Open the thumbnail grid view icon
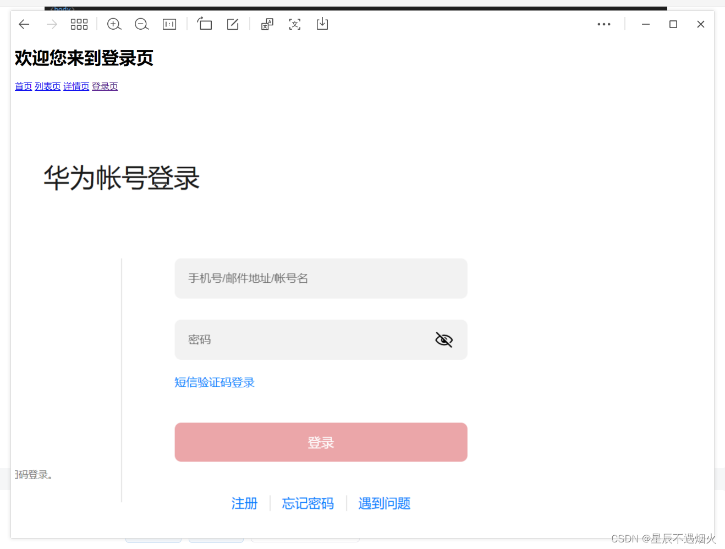This screenshot has height=549, width=725. [79, 24]
